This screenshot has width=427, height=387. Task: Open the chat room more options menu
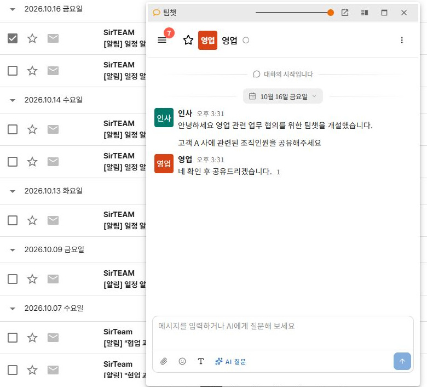point(402,40)
